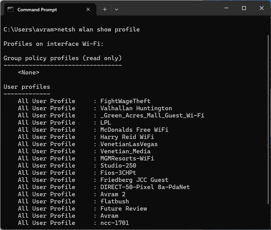Click 'Group policy profiles (read only)' heading
The height and width of the screenshot is (230, 271).
[x=62, y=58]
